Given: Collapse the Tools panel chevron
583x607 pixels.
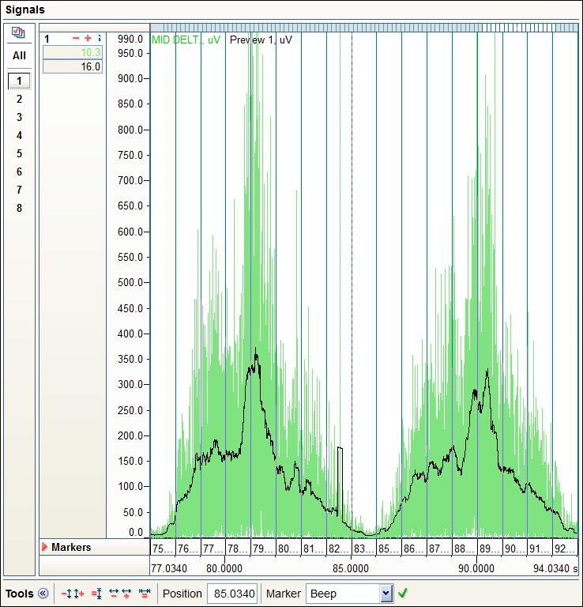Looking at the screenshot, I should click(43, 593).
